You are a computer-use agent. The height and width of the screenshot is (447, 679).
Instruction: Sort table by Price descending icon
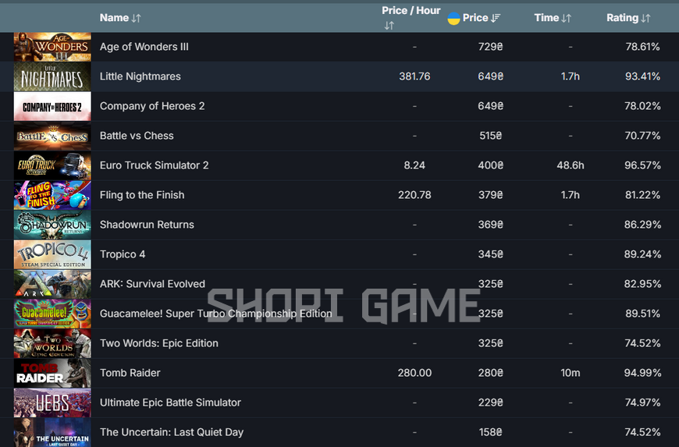(496, 18)
